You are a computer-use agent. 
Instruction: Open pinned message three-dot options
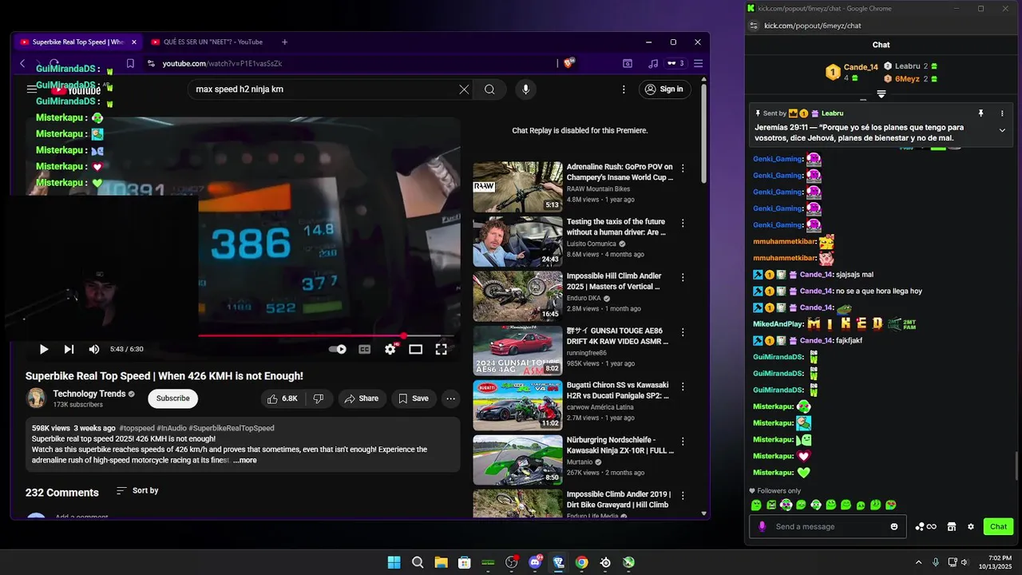1002,113
